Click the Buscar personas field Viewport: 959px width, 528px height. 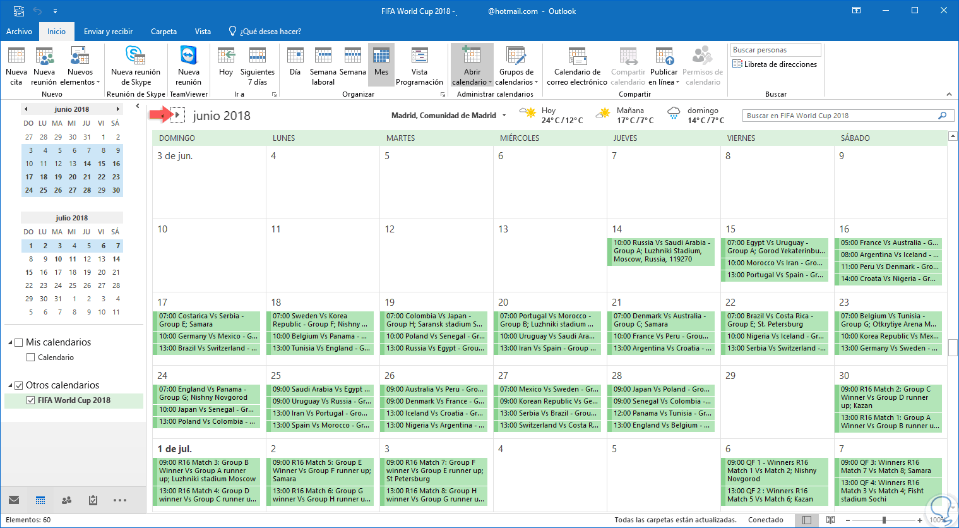776,50
